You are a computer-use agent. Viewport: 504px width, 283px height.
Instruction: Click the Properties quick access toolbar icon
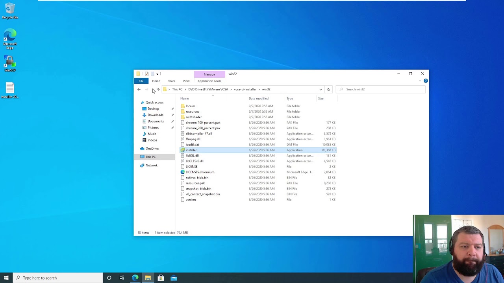tap(146, 74)
